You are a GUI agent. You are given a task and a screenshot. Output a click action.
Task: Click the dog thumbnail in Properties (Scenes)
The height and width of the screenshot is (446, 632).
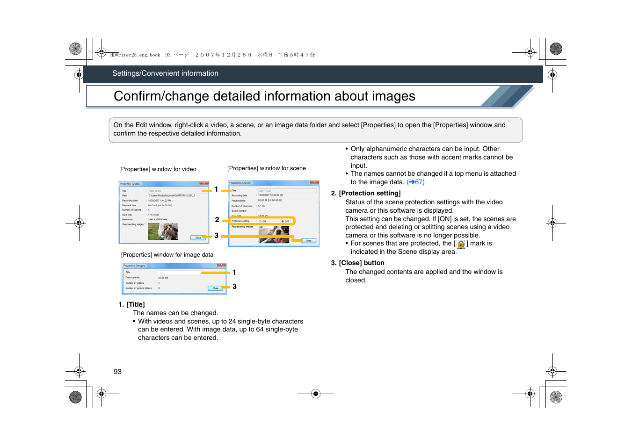pyautogui.click(x=274, y=235)
